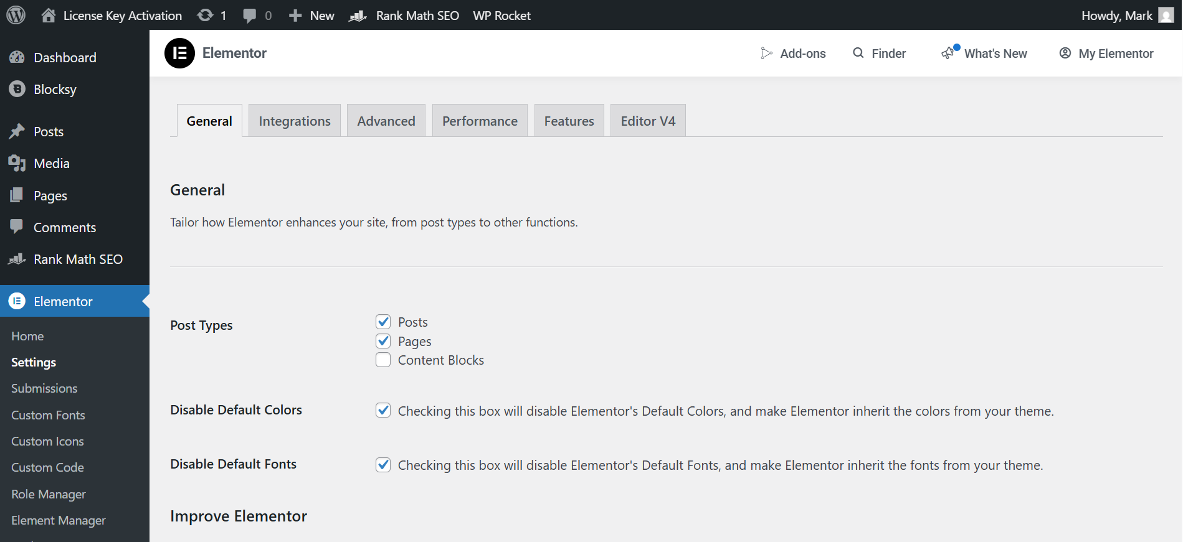Uncheck the Pages post type checkbox
1183x542 pixels.
pos(383,341)
